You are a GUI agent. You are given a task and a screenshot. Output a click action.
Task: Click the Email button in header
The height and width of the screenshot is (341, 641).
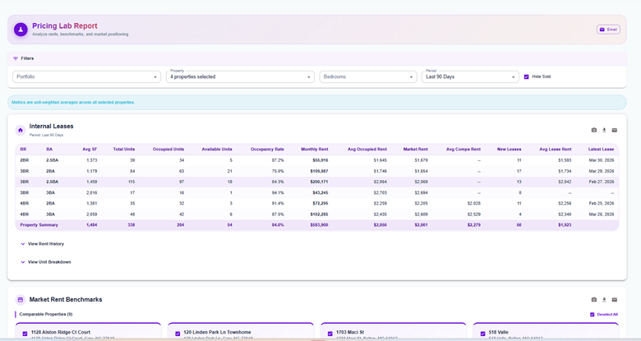608,30
